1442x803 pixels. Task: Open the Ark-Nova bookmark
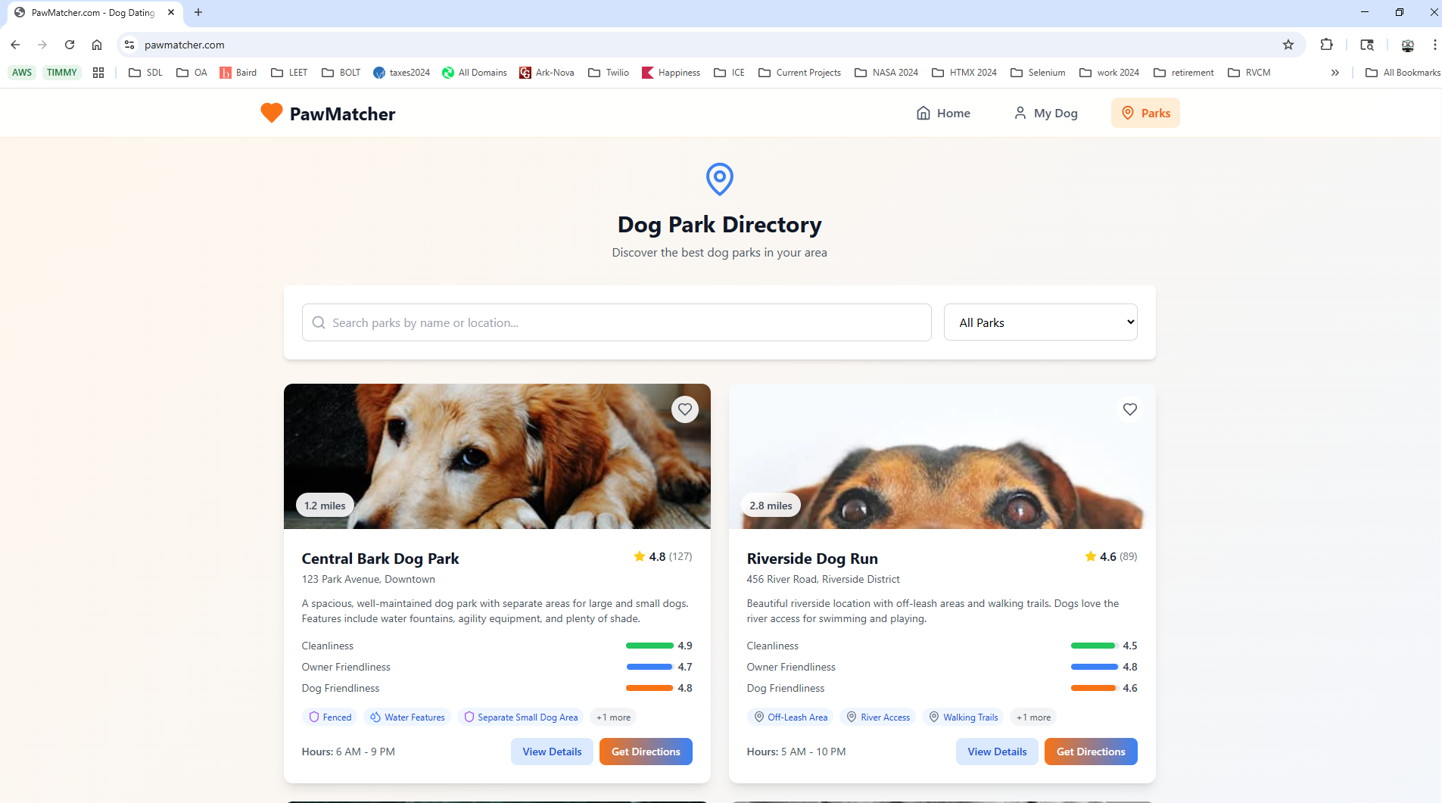[547, 73]
